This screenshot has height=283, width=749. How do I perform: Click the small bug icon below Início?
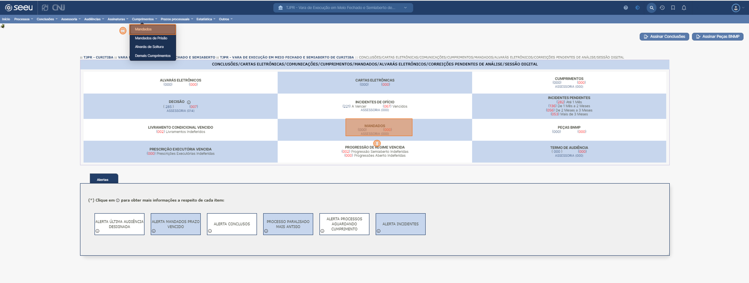(x=3, y=26)
